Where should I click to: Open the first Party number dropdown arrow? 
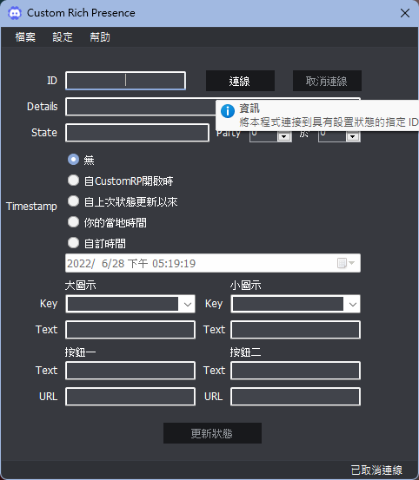pos(284,136)
